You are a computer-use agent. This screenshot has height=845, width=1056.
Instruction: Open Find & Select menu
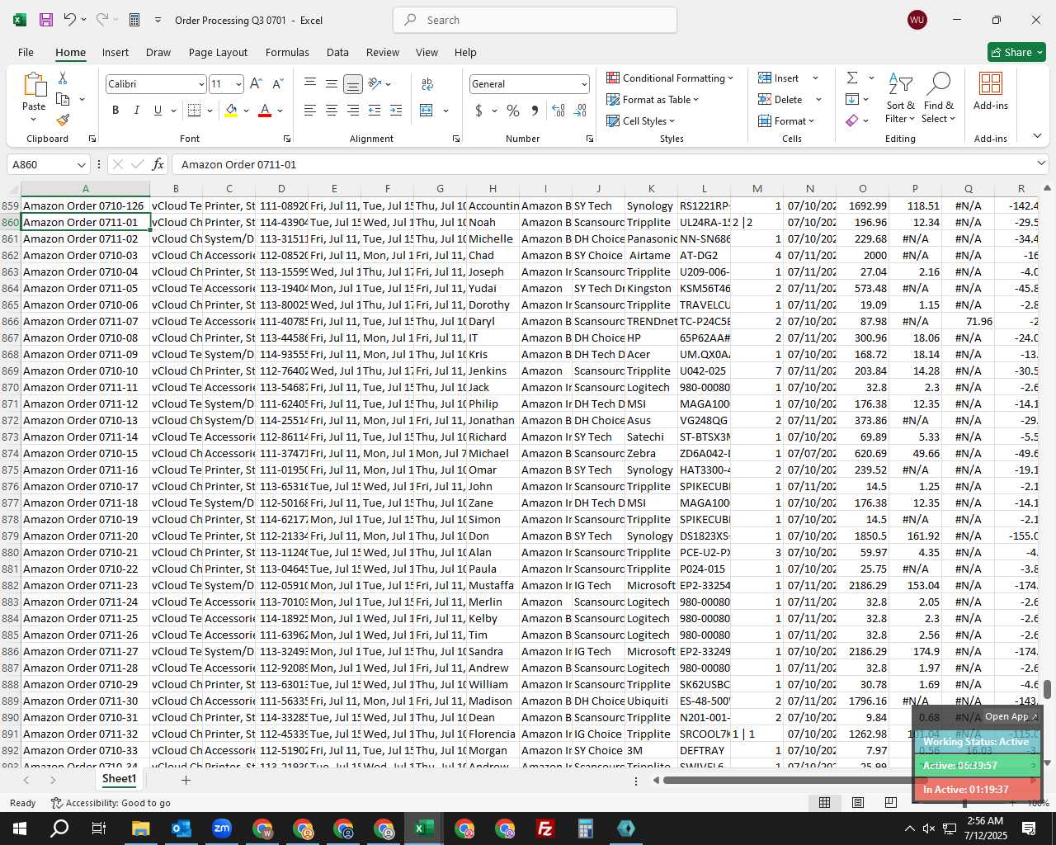click(939, 98)
